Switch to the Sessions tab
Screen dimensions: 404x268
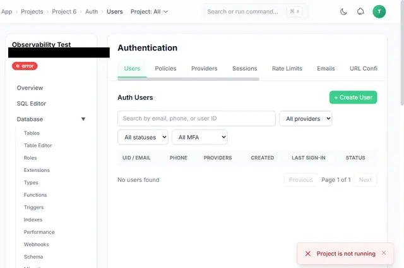[244, 69]
